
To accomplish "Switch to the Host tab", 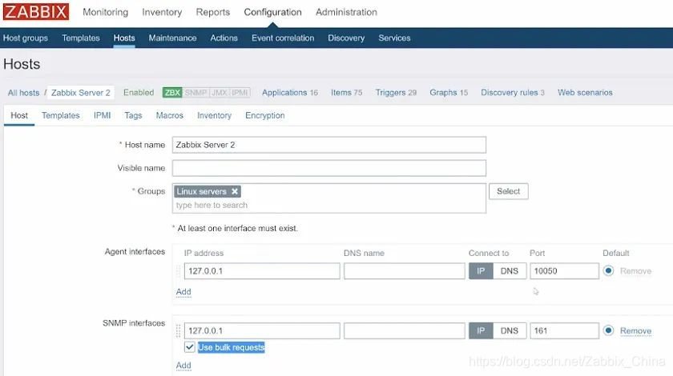I will pyautogui.click(x=19, y=115).
